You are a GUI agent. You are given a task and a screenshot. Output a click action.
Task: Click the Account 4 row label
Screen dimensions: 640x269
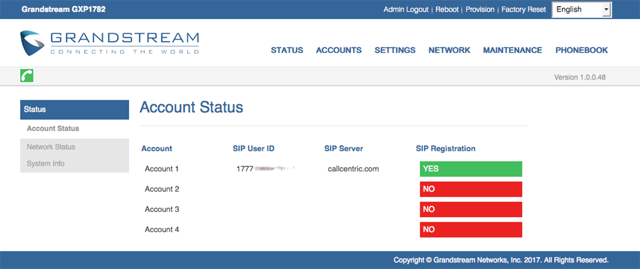(162, 230)
